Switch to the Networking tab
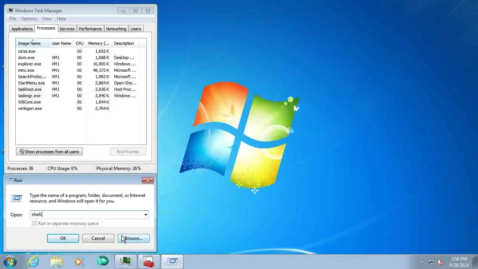 [116, 29]
